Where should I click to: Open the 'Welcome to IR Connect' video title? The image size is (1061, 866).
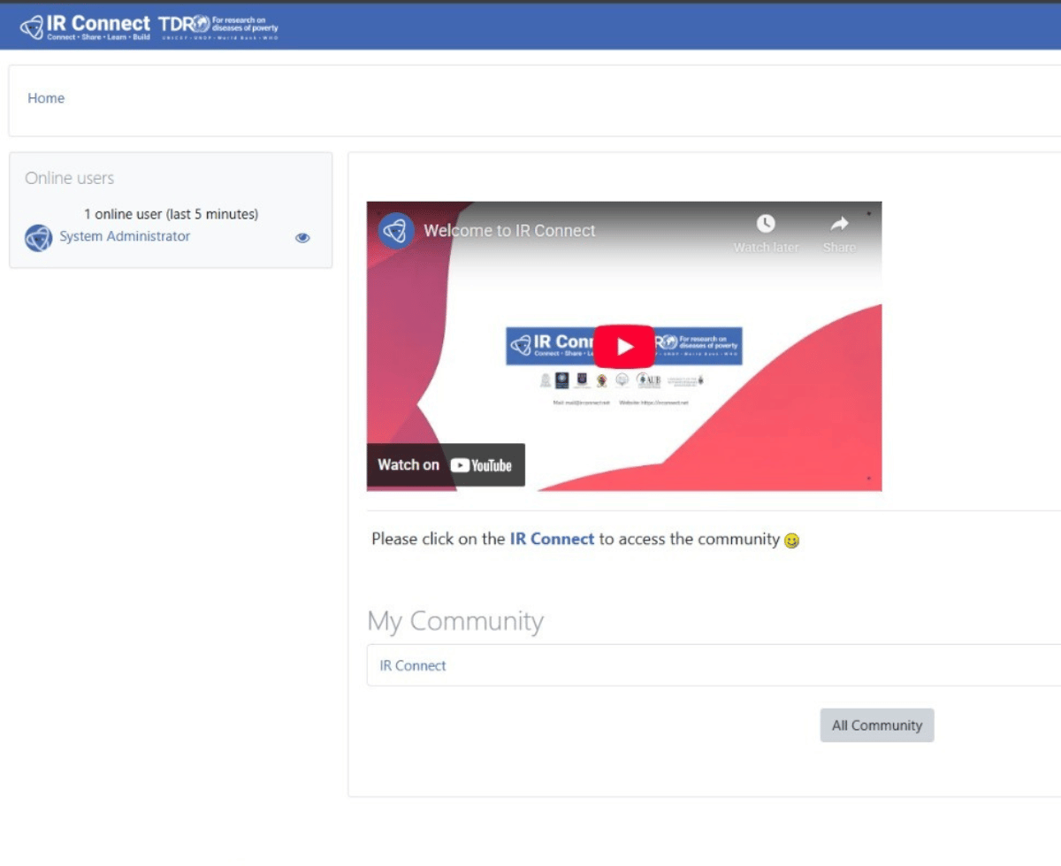[x=509, y=231]
